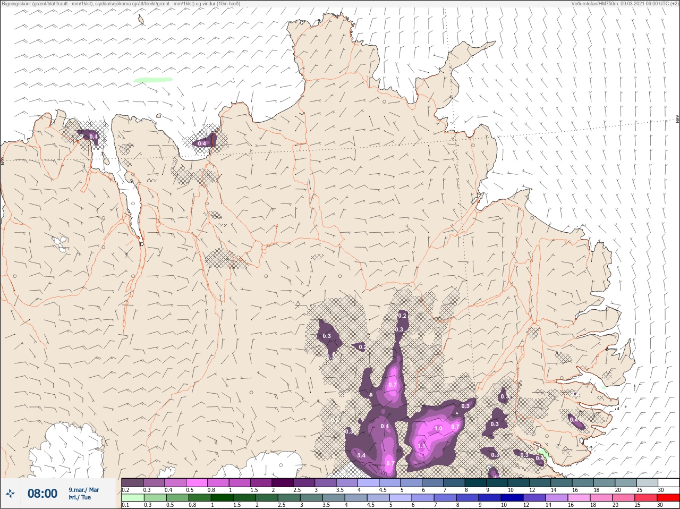Select the 16 light pink swatch in the lower legend row
Screen dimensions: 680x509
pos(579,498)
